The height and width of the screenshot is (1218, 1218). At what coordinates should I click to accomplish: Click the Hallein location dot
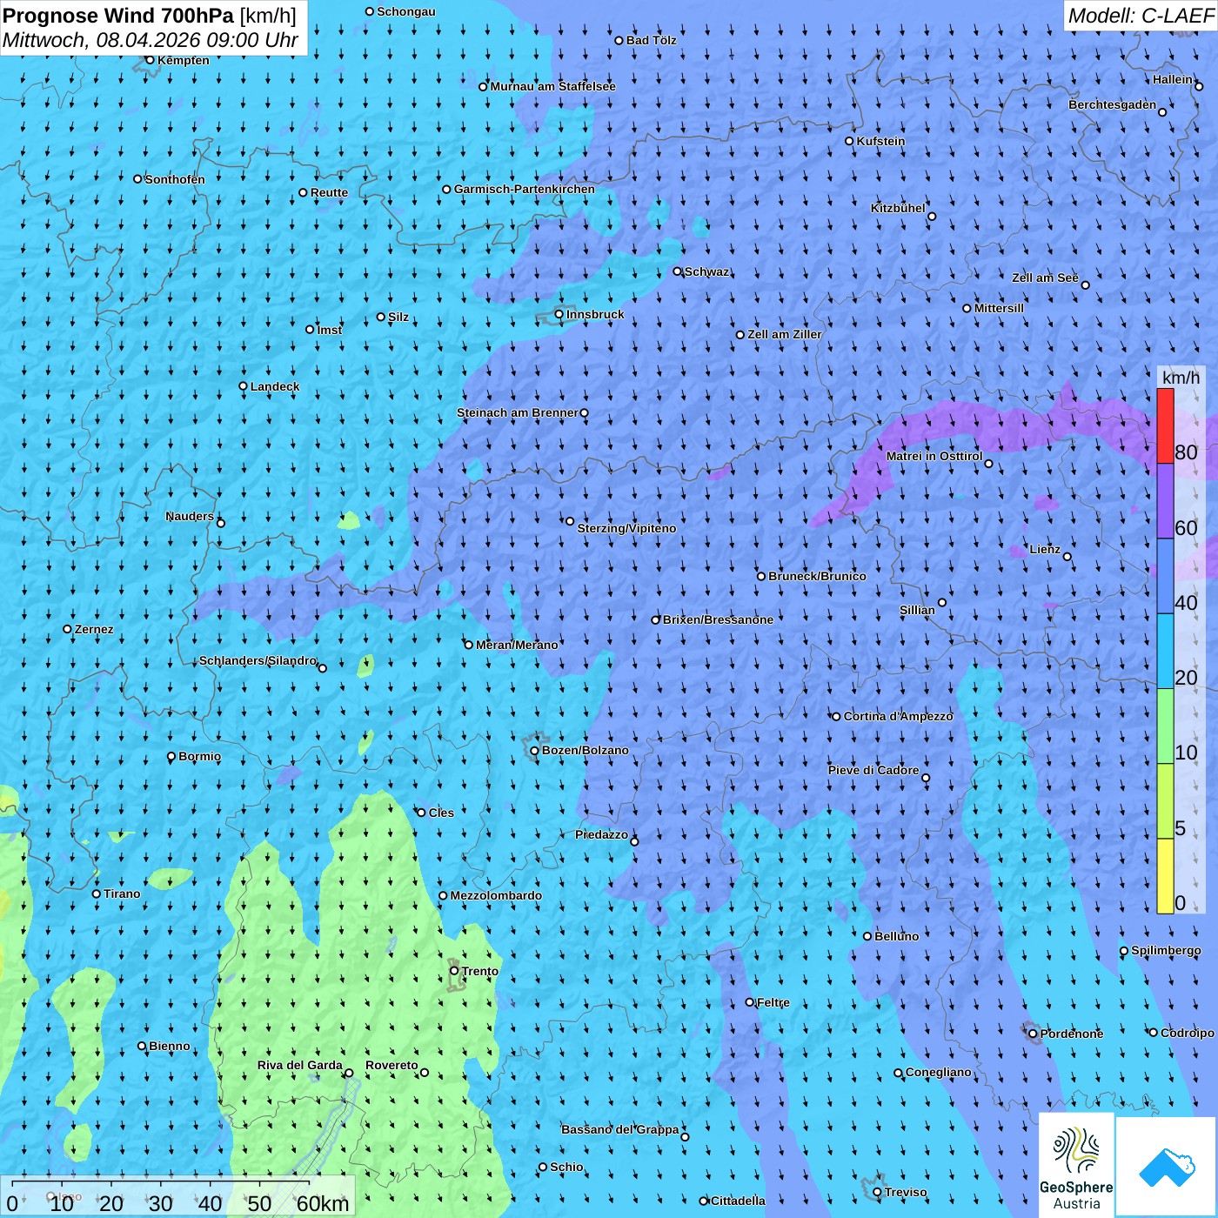point(1199,86)
